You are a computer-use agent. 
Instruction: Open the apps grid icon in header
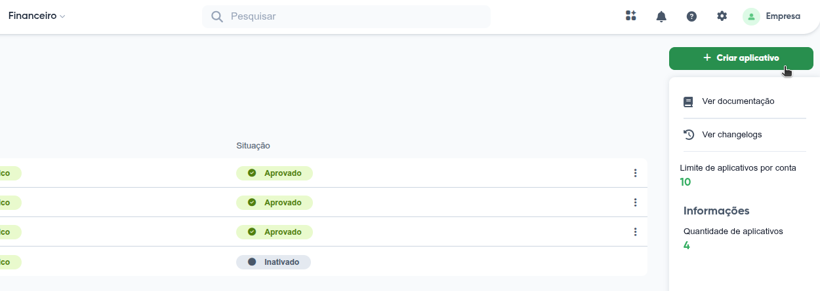631,16
